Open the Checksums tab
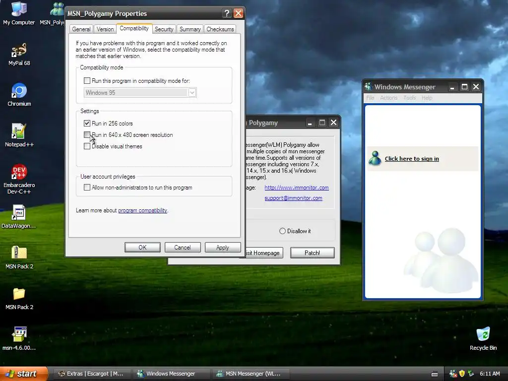The width and height of the screenshot is (508, 381). point(220,29)
